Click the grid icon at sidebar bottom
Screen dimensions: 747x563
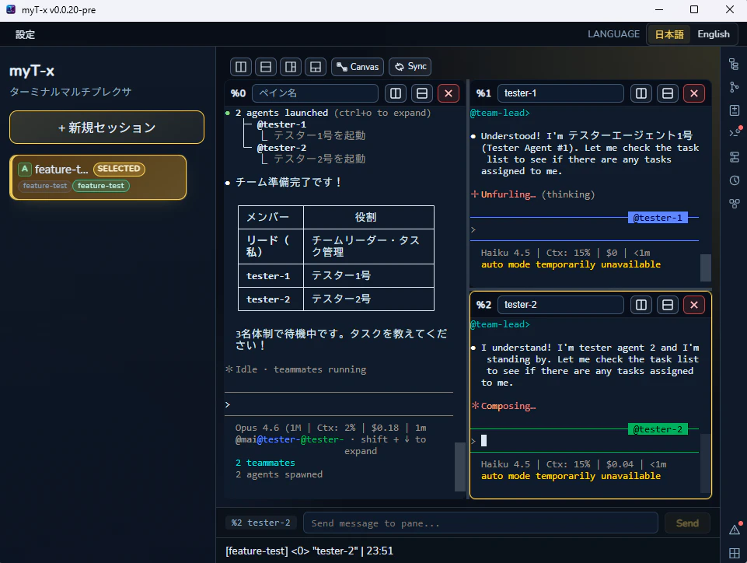[734, 553]
